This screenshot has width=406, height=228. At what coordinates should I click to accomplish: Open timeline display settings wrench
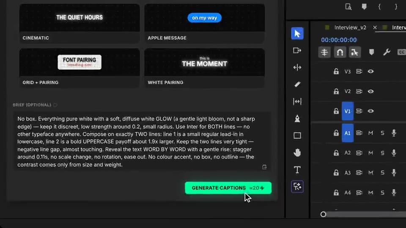pyautogui.click(x=387, y=52)
